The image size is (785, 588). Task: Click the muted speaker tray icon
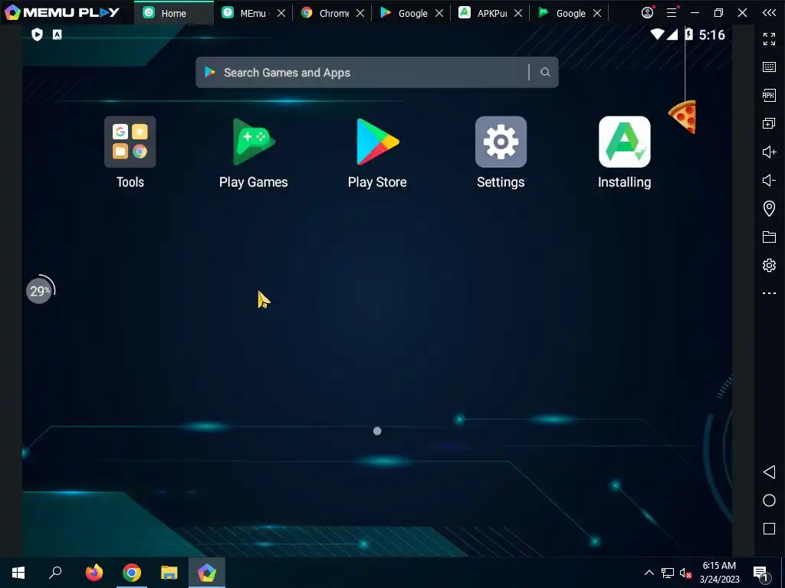(685, 573)
